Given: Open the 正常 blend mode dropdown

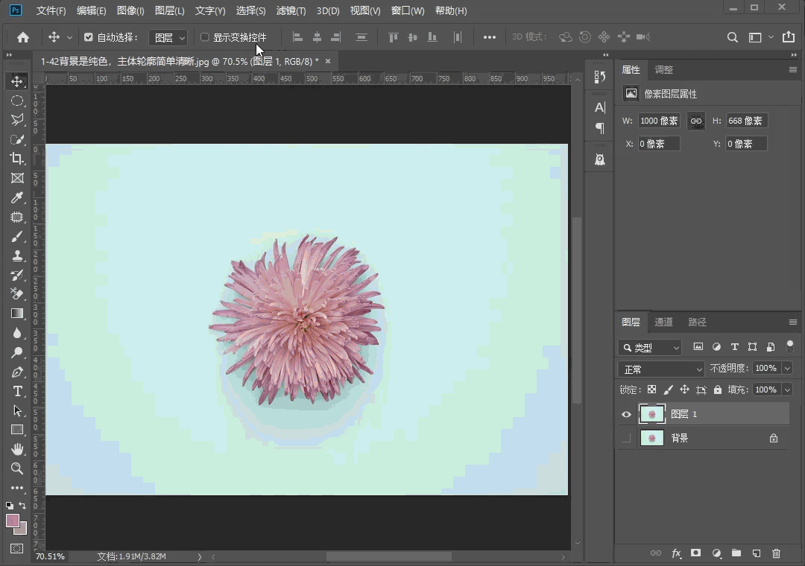Looking at the screenshot, I should tap(660, 369).
